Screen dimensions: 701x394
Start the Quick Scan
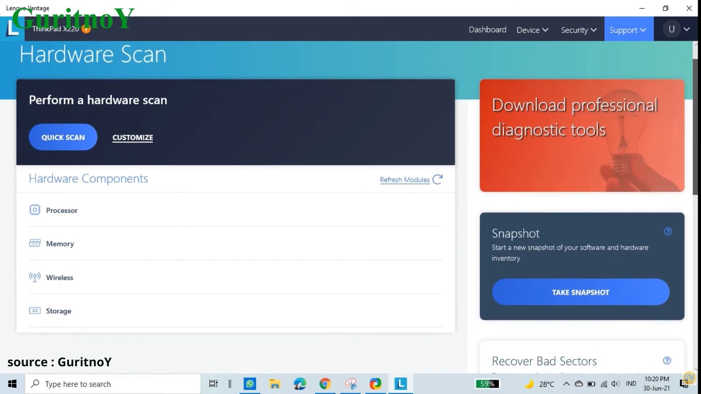pyautogui.click(x=63, y=137)
